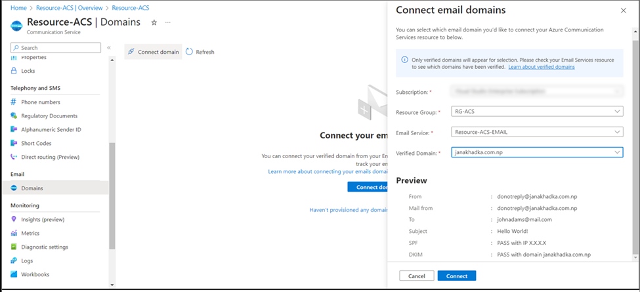Open the Email Service dropdown
This screenshot has width=640, height=292.
(537, 132)
